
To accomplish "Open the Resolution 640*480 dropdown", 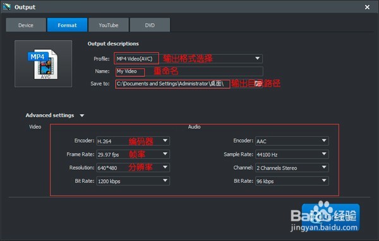I will pos(133,168).
